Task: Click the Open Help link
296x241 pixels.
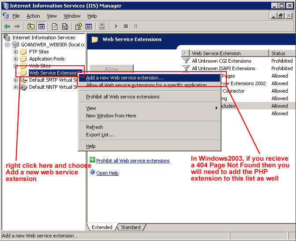Action: [x=107, y=173]
